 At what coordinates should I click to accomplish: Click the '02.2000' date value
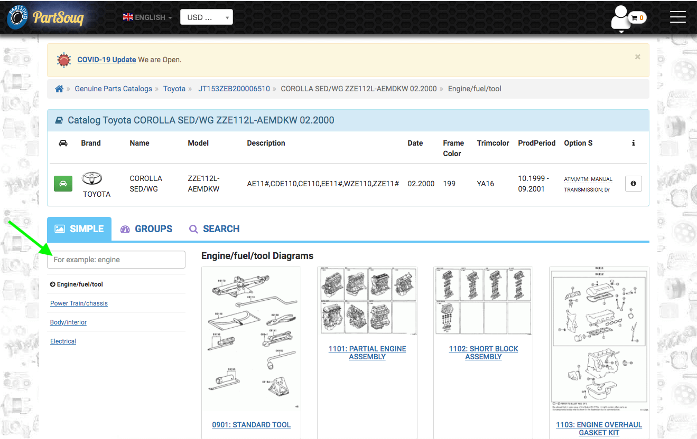click(421, 184)
